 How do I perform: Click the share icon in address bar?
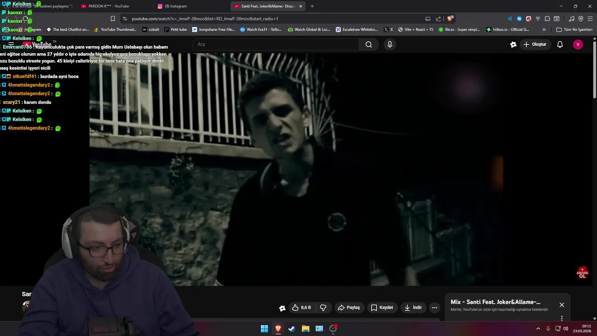coord(438,19)
